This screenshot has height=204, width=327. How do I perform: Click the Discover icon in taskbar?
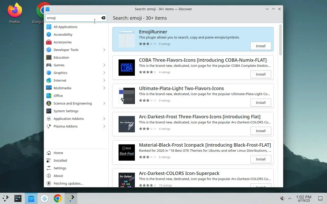pyautogui.click(x=31, y=198)
